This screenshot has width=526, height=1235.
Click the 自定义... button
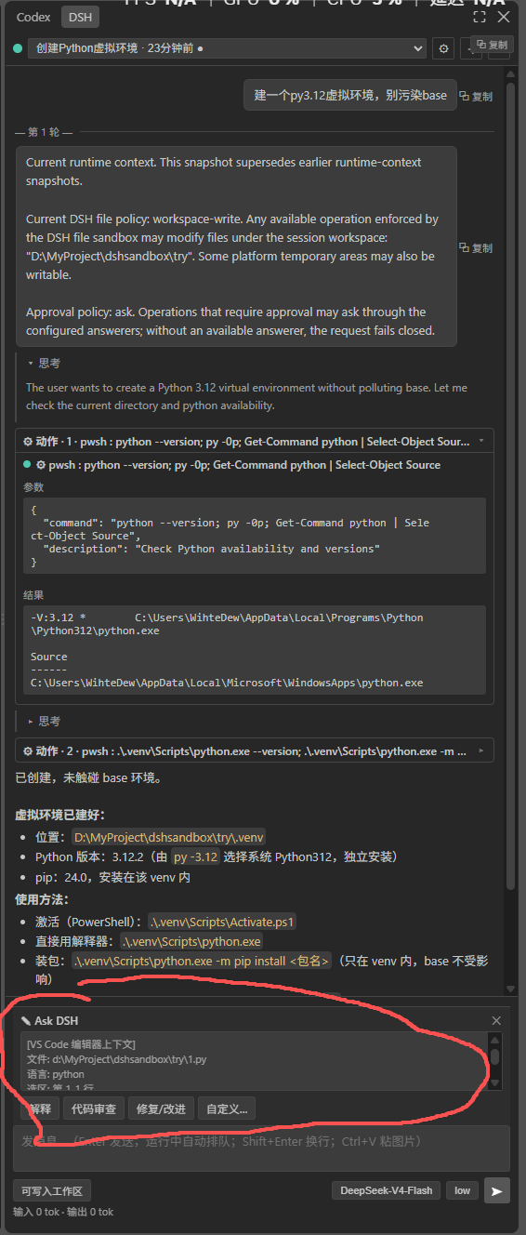click(227, 1109)
